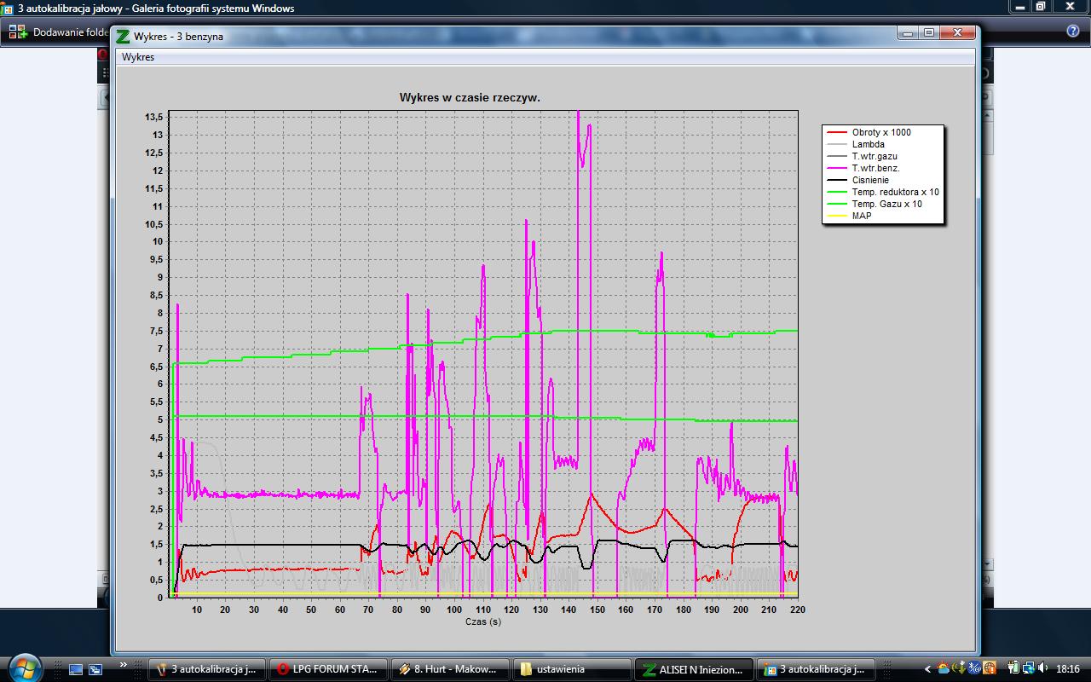Click the green Z icon in Wykres title bar
This screenshot has height=682, width=1091.
[x=124, y=37]
